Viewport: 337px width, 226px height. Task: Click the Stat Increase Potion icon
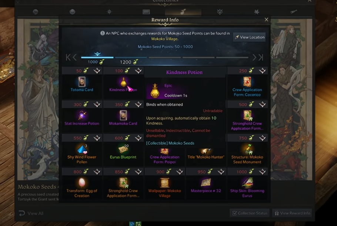point(82,115)
